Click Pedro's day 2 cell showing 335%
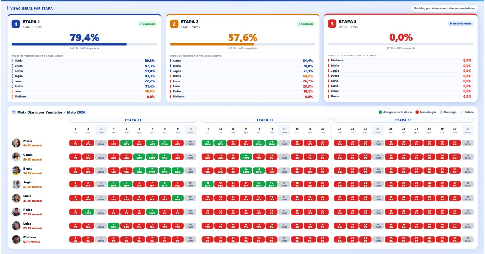Screen dimensions: 485x254 pos(88,212)
